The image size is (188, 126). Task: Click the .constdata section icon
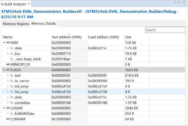click(12, 103)
